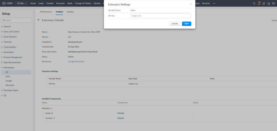Click Neverbounce Connect for Zoho CRM name
The width and height of the screenshot is (277, 131).
click(84, 32)
